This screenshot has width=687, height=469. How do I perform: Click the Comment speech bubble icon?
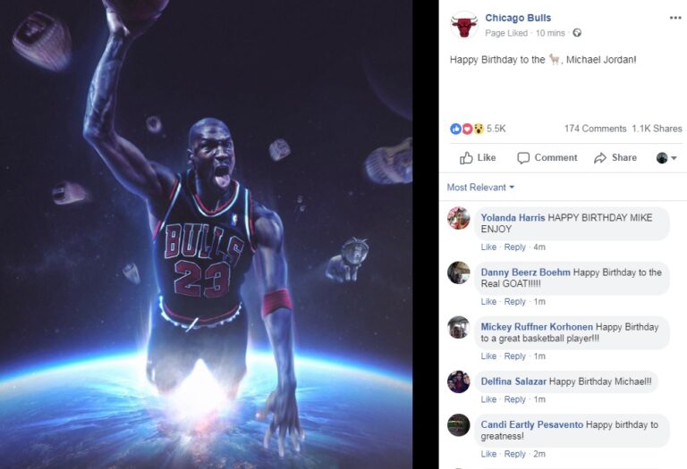pos(523,158)
